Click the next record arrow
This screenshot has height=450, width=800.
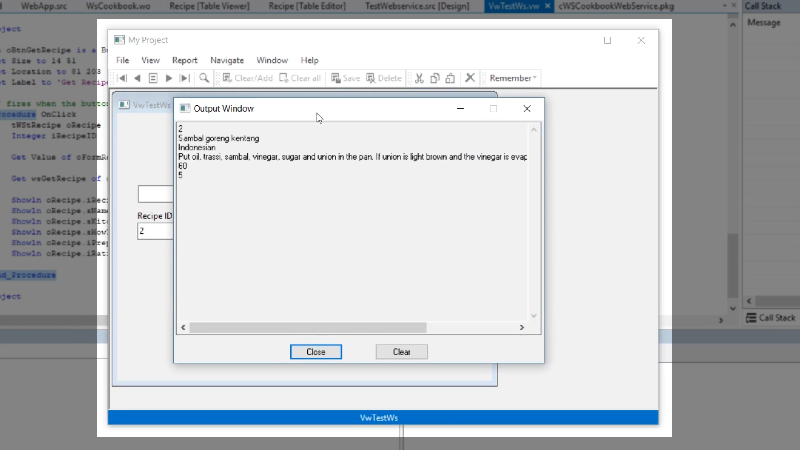(169, 78)
